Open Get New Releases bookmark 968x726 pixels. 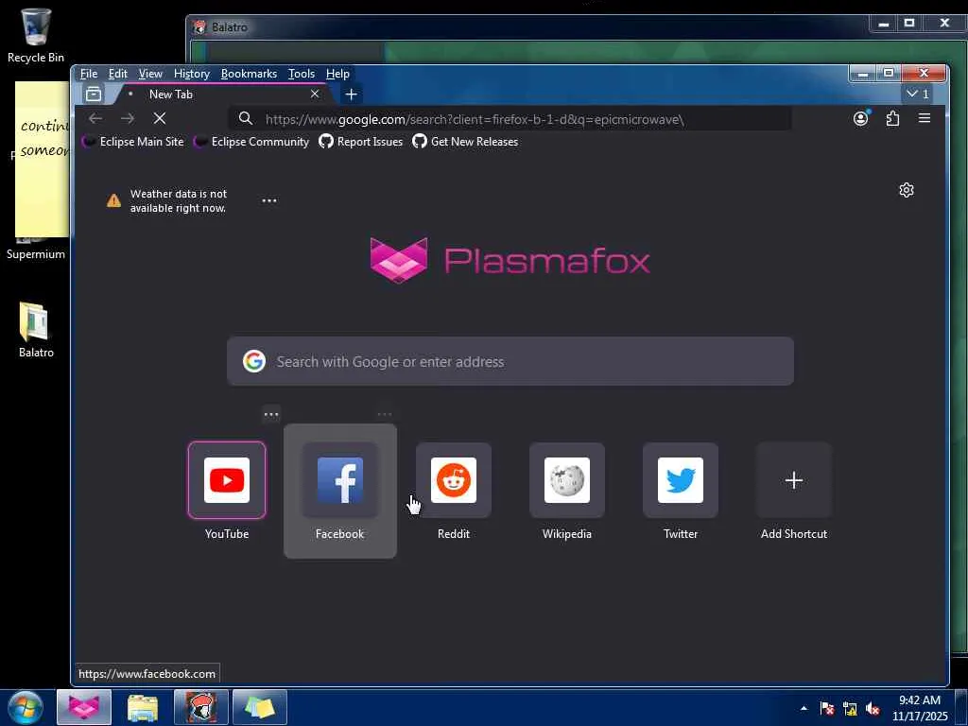pos(465,142)
